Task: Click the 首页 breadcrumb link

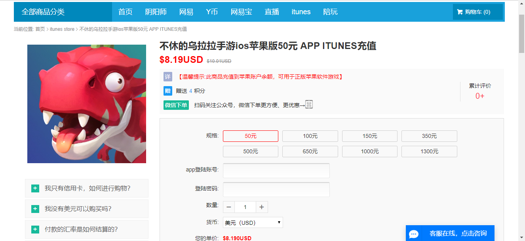Action: point(40,29)
